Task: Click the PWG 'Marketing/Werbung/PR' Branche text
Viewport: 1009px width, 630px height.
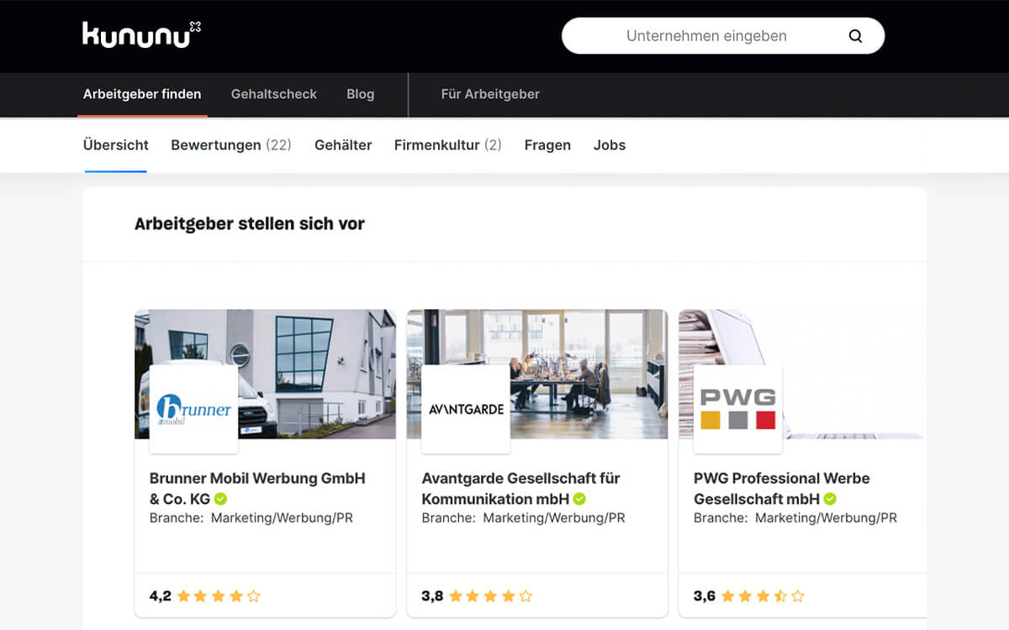Action: 826,518
